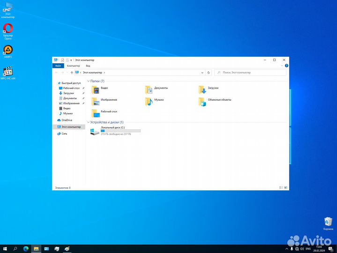Image resolution: width=337 pixels, height=253 pixels.
Task: Switch to details view in status bar
Action: click(281, 188)
